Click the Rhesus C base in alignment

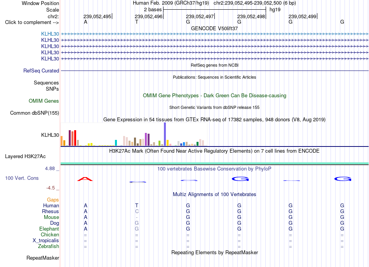click(137, 211)
